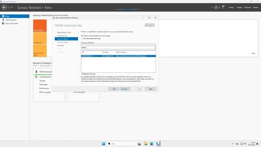Go to 'Yükleme Türü' wizard step

click(62, 36)
